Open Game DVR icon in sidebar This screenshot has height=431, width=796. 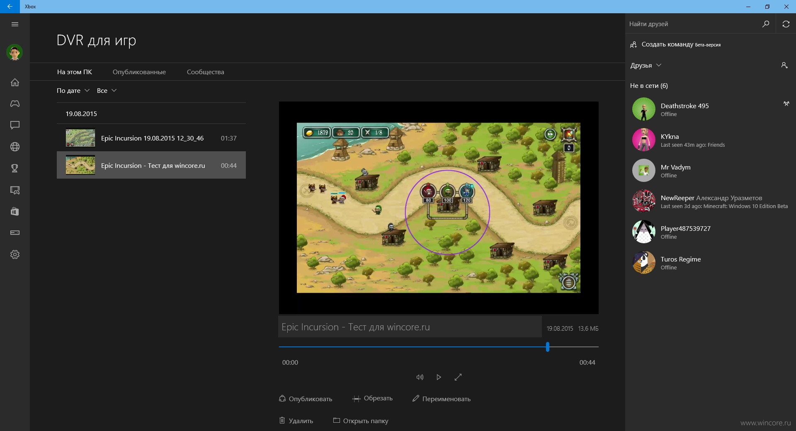pos(15,190)
